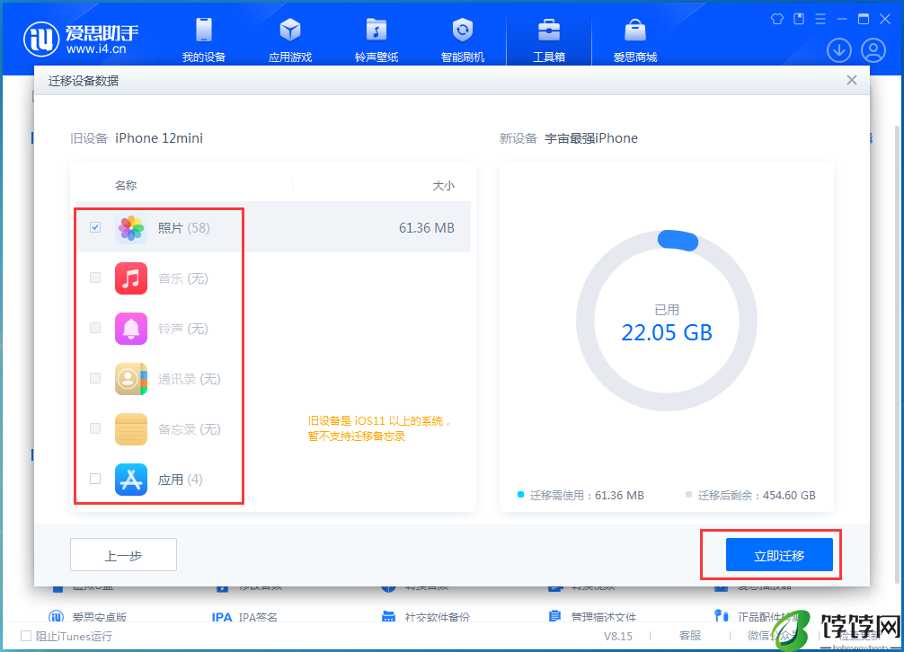The image size is (904, 652).
Task: Click the Contacts book icon
Action: point(131,379)
